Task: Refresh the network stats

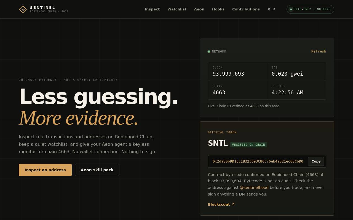Action: (x=319, y=51)
